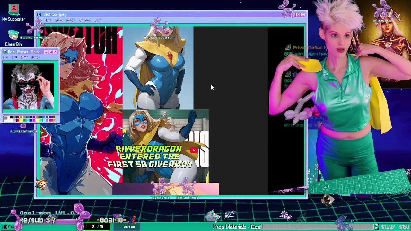Click the Body Paints - Paint title text
This screenshot has height=231, width=411.
tap(24, 52)
